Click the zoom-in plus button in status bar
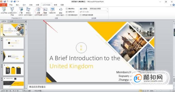The height and width of the screenshot is (92, 175). pyautogui.click(x=170, y=91)
